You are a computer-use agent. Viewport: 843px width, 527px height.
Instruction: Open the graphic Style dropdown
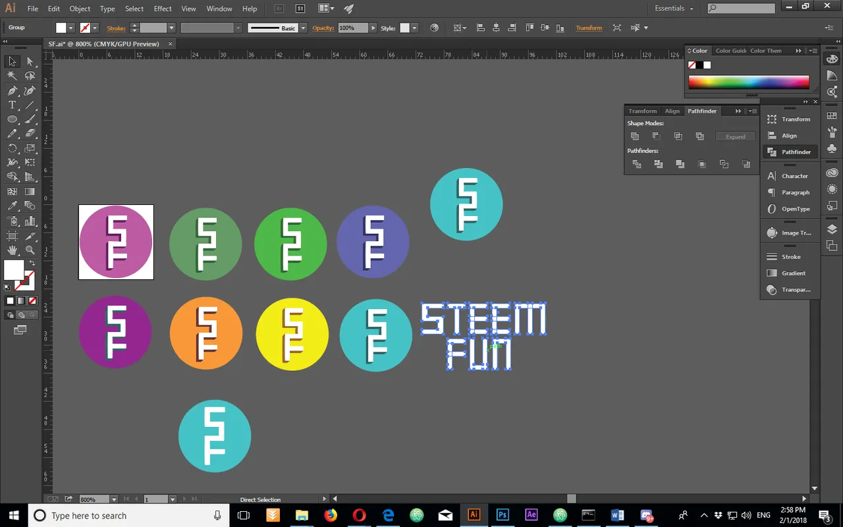414,28
